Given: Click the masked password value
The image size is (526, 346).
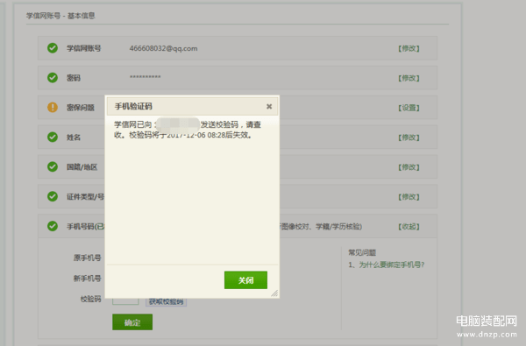Looking at the screenshot, I should tap(146, 77).
